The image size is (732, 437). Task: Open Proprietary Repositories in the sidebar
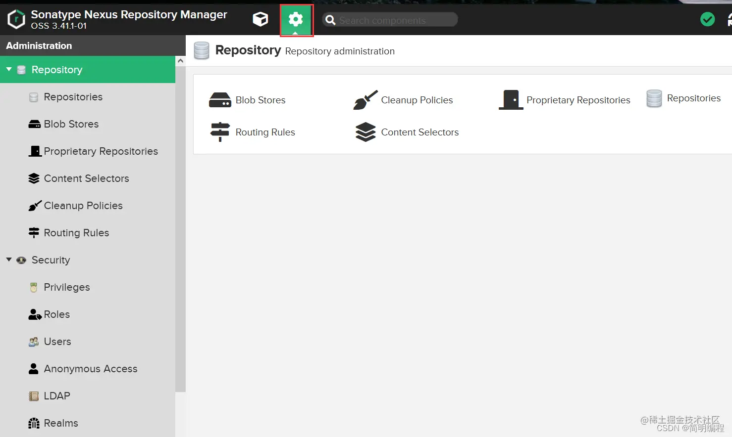click(x=88, y=151)
